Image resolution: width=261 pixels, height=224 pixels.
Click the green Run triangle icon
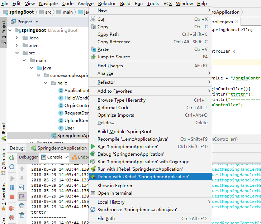[93, 146]
